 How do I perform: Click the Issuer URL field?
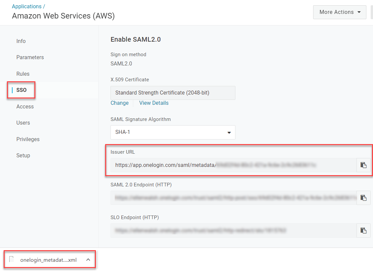[233, 165]
